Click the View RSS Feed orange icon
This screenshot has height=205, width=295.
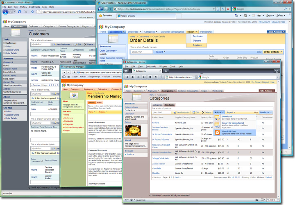tap(217, 132)
